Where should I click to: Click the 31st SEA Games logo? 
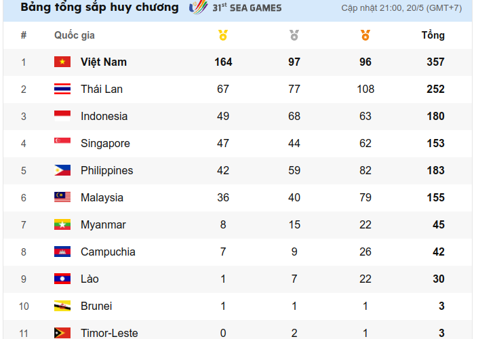(235, 8)
